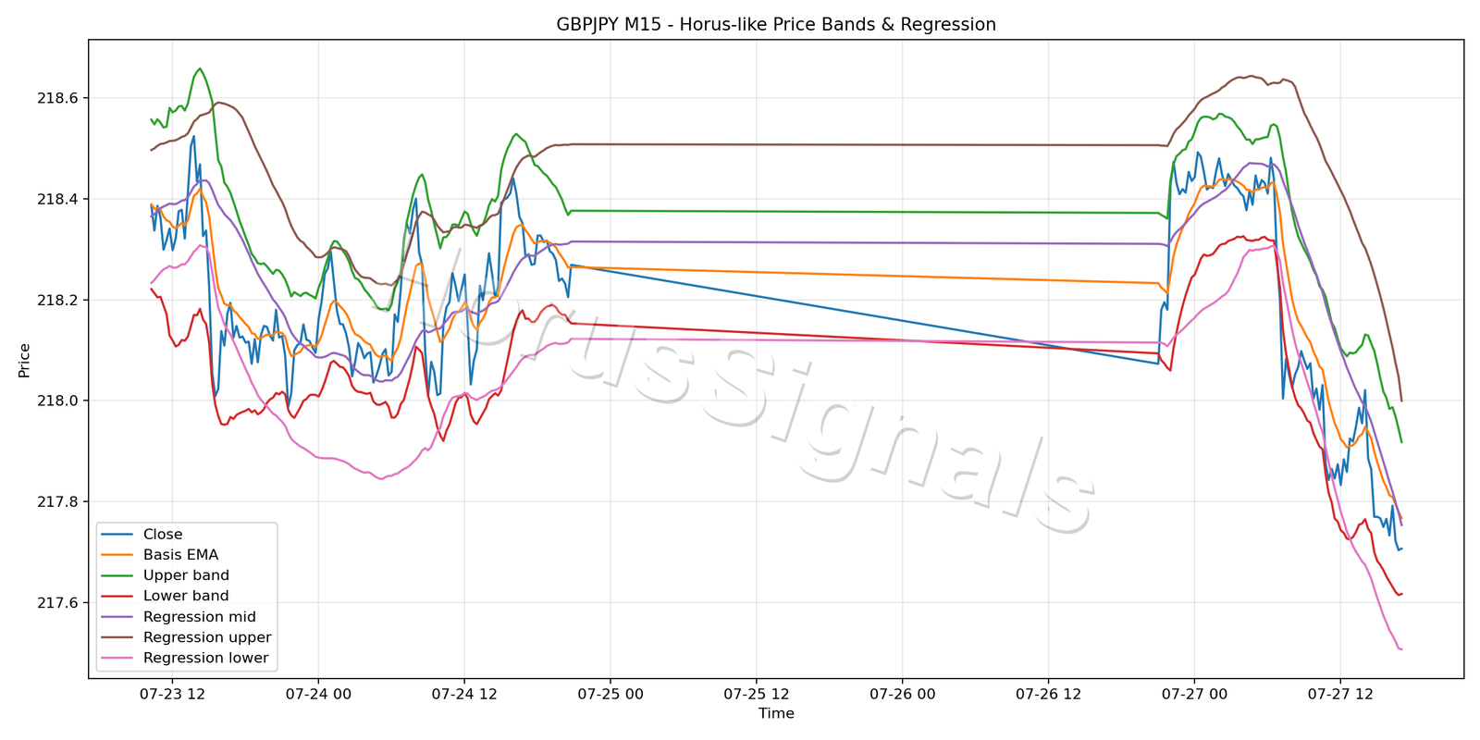This screenshot has width=1480, height=740.
Task: Click the '07-24 00' x-axis tick label
Action: tap(318, 694)
